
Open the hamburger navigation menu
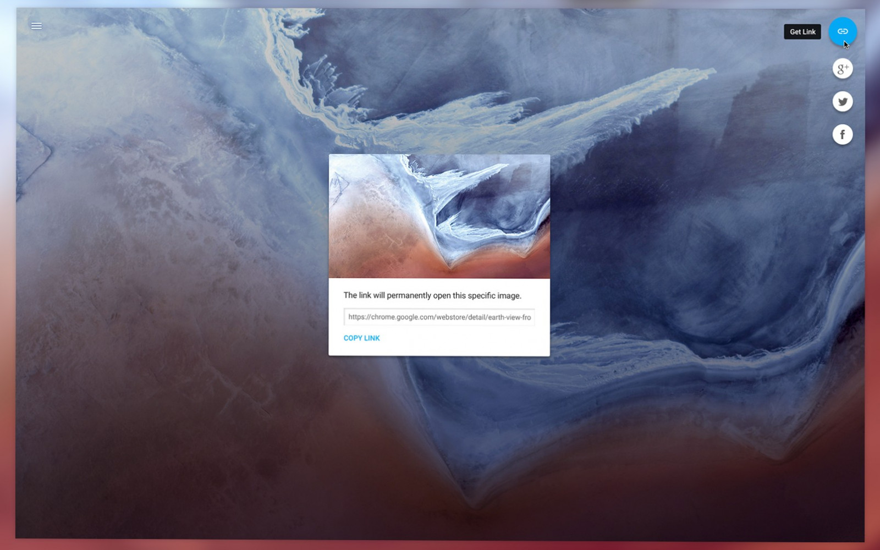click(x=36, y=26)
